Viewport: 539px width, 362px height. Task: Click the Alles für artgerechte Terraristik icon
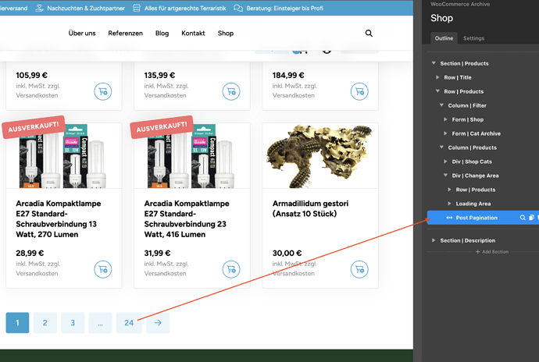click(137, 9)
